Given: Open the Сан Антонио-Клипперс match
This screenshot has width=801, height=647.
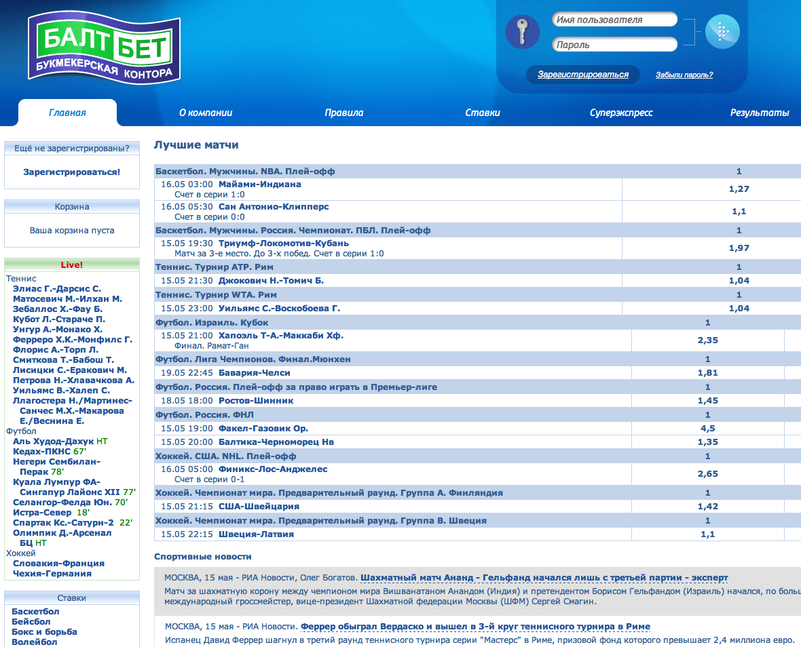Looking at the screenshot, I should click(274, 207).
